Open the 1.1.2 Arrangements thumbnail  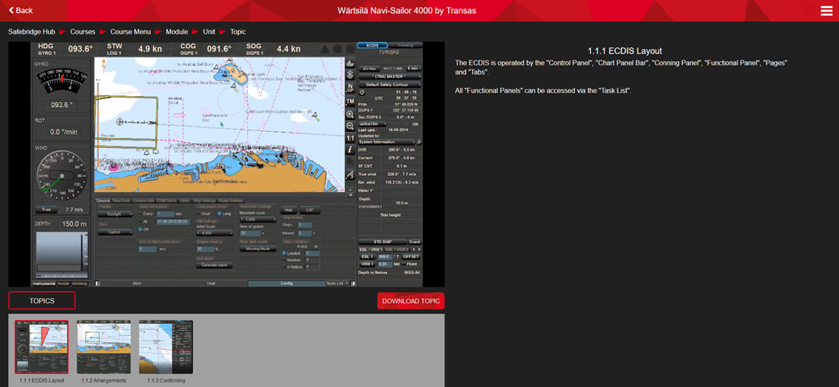coord(104,347)
